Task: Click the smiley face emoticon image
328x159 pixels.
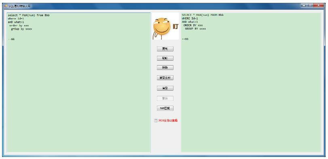Action: tap(165, 26)
